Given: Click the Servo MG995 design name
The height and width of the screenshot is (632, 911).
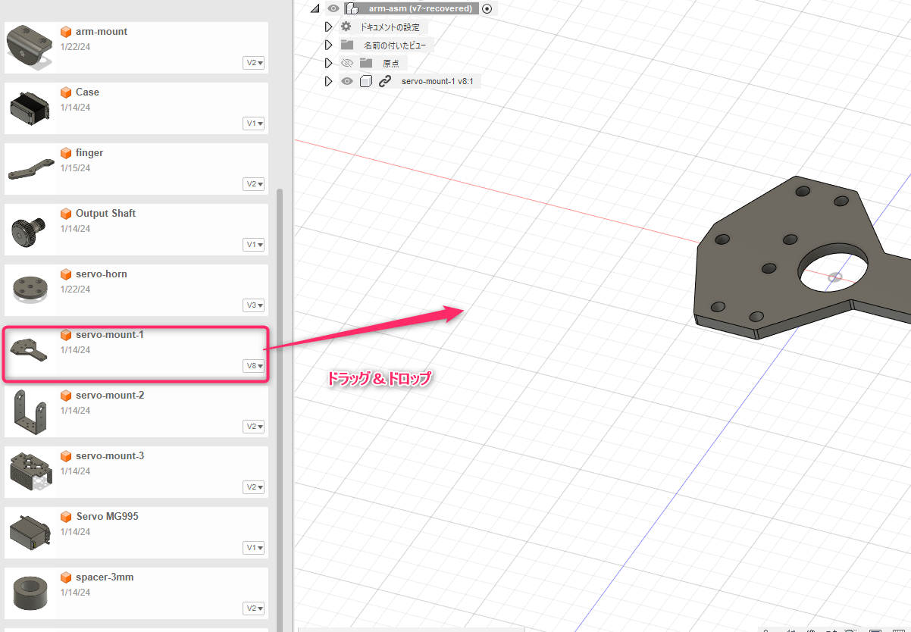Looking at the screenshot, I should coord(107,517).
